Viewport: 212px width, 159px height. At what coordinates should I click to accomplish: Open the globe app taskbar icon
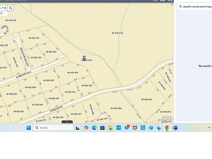[151, 128]
